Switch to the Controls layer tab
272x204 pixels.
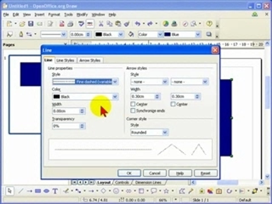tap(122, 182)
